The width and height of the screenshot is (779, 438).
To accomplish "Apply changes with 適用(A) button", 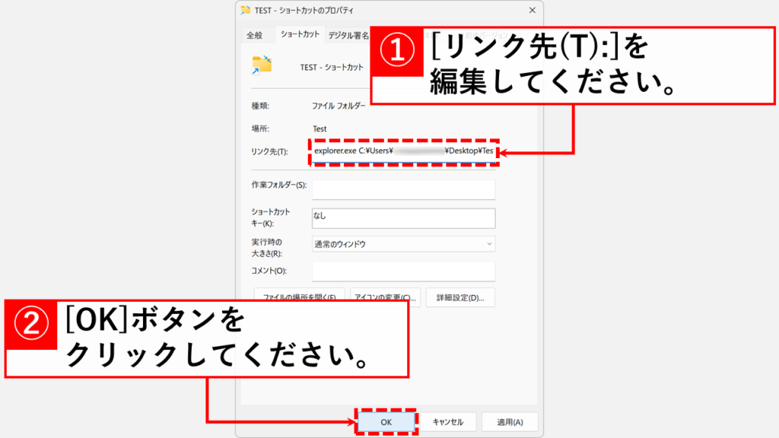I will click(509, 422).
